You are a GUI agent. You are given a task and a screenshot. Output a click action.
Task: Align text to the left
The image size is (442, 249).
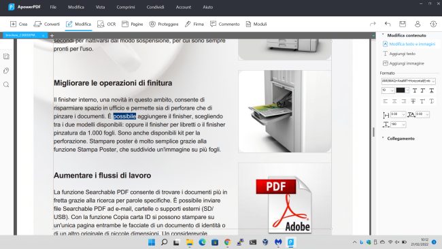pyautogui.click(x=386, y=101)
